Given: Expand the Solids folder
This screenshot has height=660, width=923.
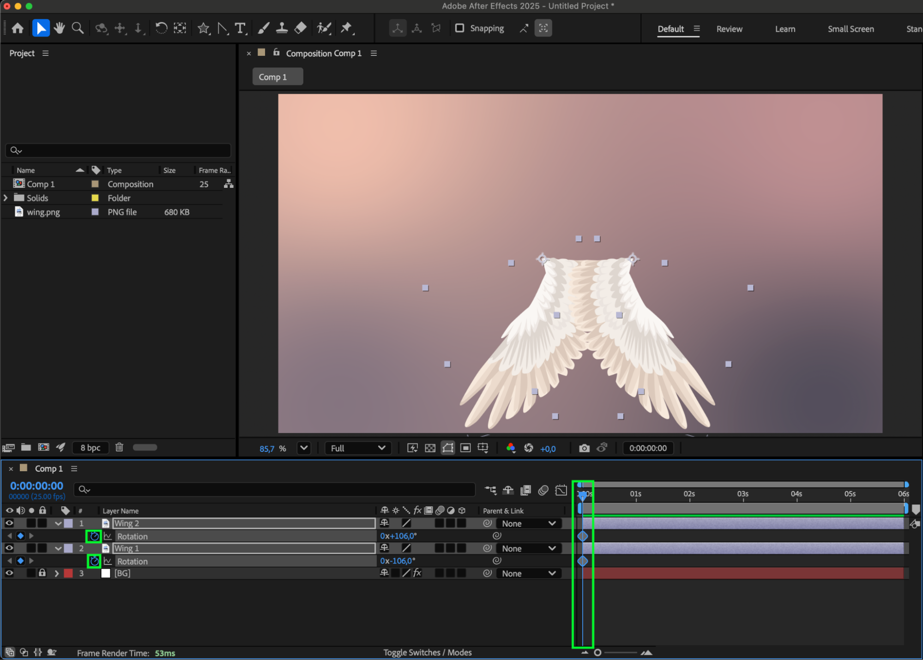Looking at the screenshot, I should click(x=6, y=198).
